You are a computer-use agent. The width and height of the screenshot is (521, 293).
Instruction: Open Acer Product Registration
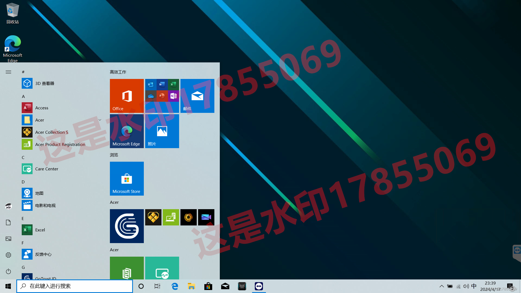[62, 144]
